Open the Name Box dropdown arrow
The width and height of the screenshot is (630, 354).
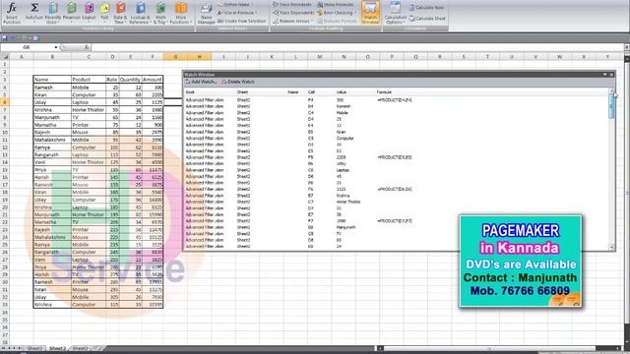[56, 47]
